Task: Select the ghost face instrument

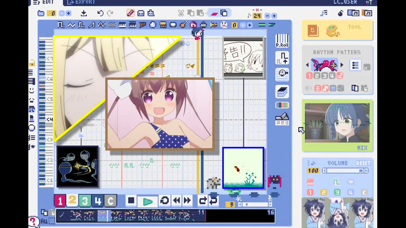Action: tap(224, 25)
